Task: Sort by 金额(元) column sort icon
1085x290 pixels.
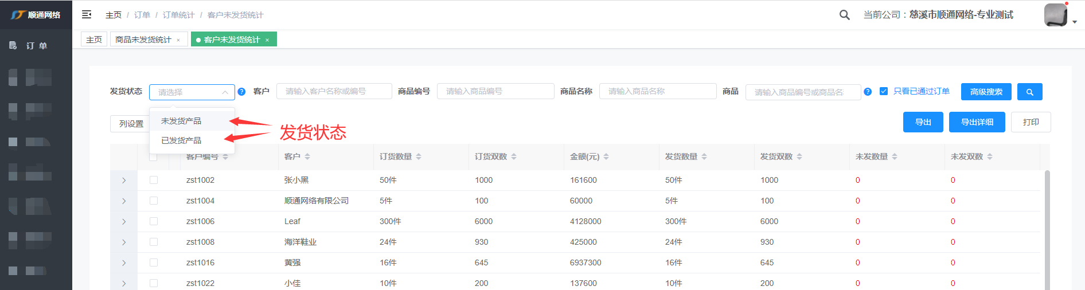Action: tap(606, 156)
